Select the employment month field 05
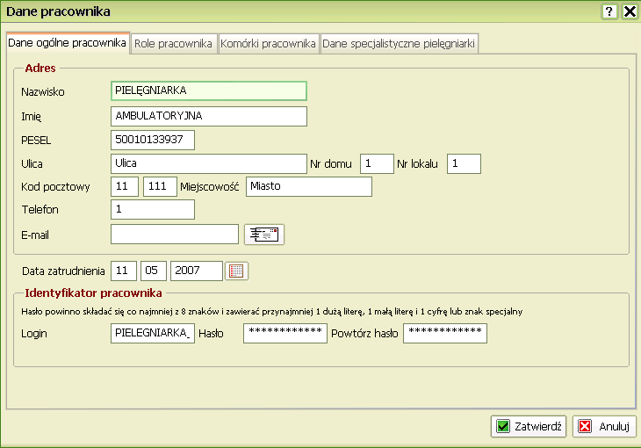 (154, 271)
